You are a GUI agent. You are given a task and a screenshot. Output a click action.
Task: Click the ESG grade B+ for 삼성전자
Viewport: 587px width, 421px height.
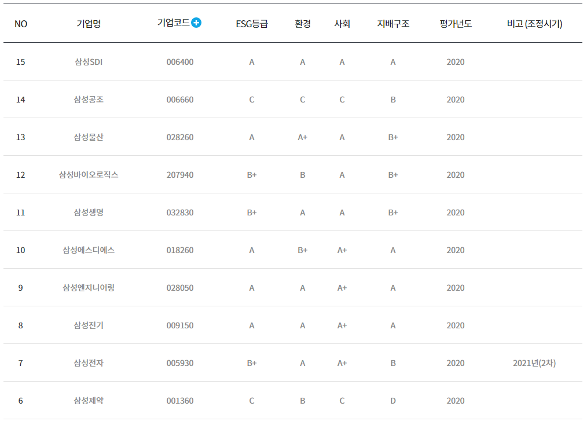[x=252, y=363]
